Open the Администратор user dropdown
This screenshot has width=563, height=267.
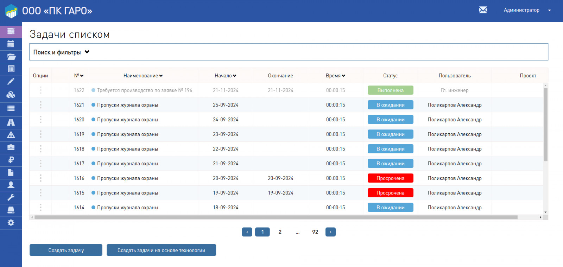click(527, 10)
